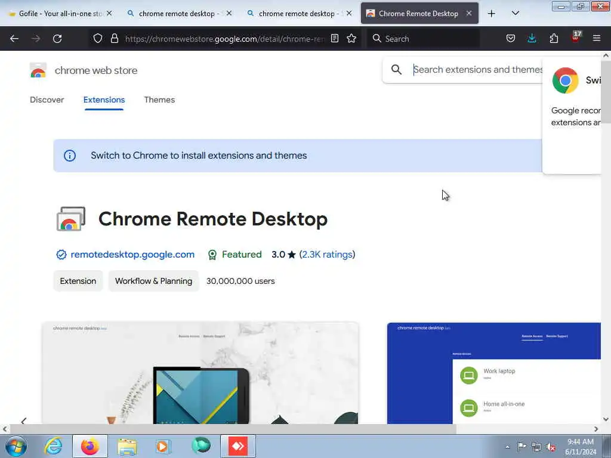611x458 pixels.
Task: Open the AnyDesk red app in the taskbar
Action: click(x=238, y=446)
